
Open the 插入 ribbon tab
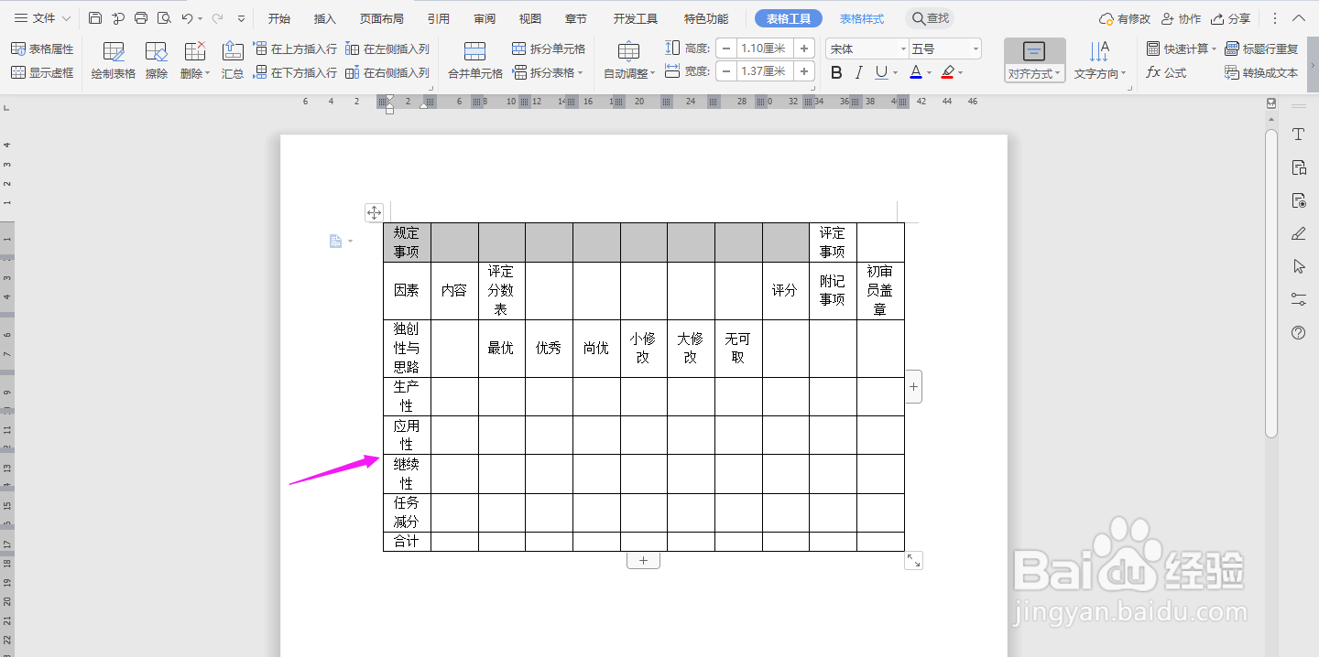[x=324, y=17]
